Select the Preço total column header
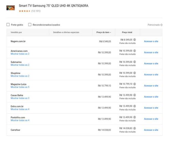 click(127, 32)
